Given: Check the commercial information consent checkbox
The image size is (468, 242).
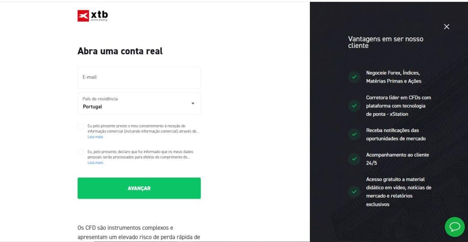Looking at the screenshot, I should point(80,126).
